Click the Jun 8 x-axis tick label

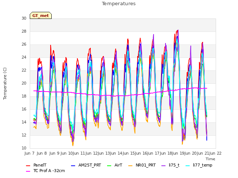tap(42, 154)
